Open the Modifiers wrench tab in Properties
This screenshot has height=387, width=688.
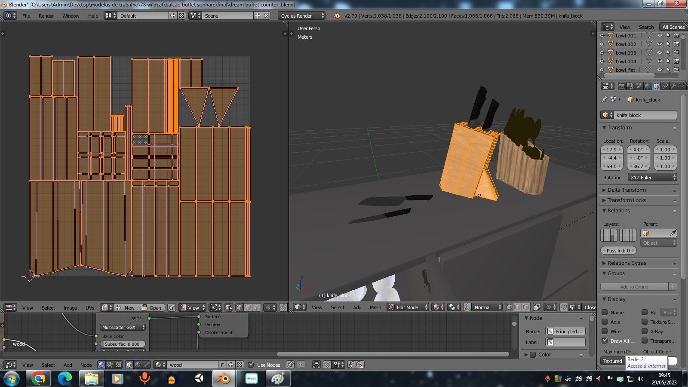(x=673, y=86)
